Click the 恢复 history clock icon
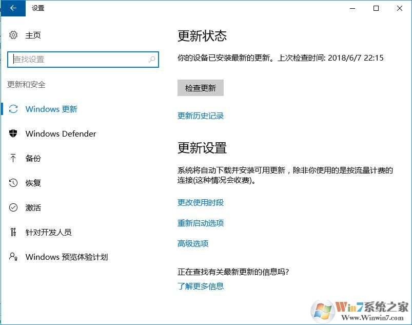 click(x=13, y=183)
